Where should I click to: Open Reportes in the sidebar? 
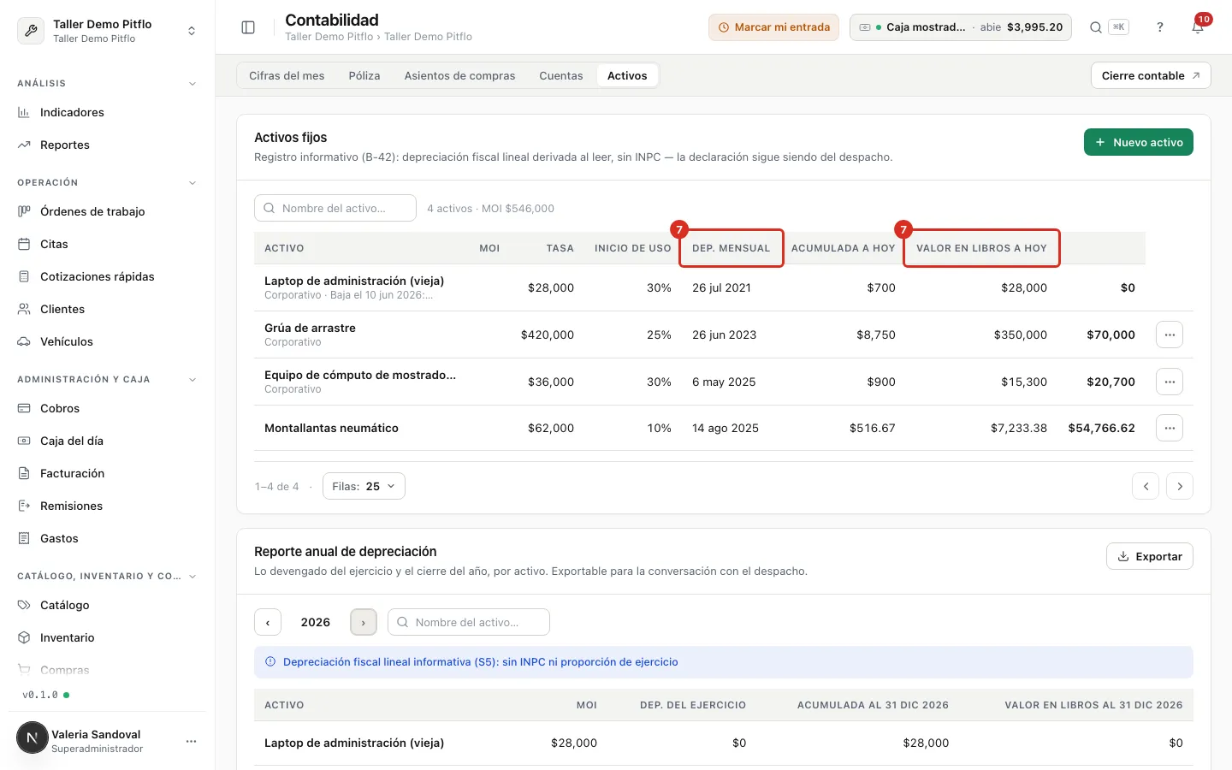click(x=108, y=145)
